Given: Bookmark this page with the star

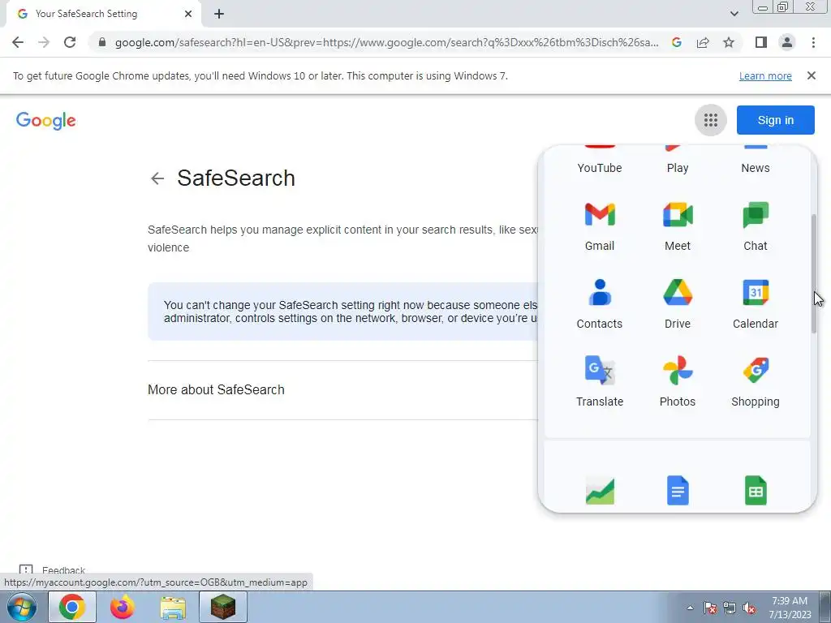Looking at the screenshot, I should [729, 42].
